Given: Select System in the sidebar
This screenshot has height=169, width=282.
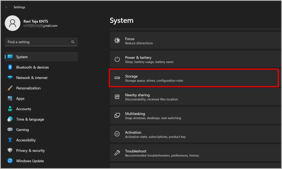Looking at the screenshot, I should point(22,57).
